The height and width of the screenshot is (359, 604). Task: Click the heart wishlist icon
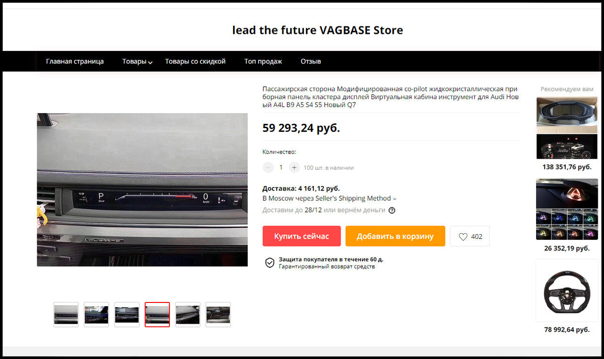point(463,237)
